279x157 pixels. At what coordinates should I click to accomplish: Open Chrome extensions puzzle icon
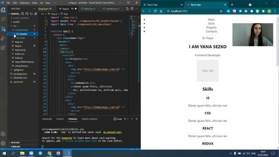click(x=263, y=11)
